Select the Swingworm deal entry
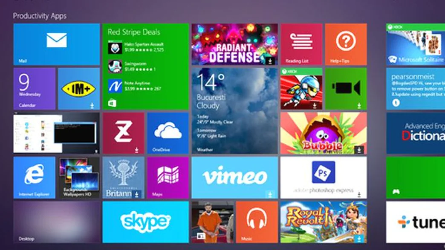445x250 pixels. (132, 66)
